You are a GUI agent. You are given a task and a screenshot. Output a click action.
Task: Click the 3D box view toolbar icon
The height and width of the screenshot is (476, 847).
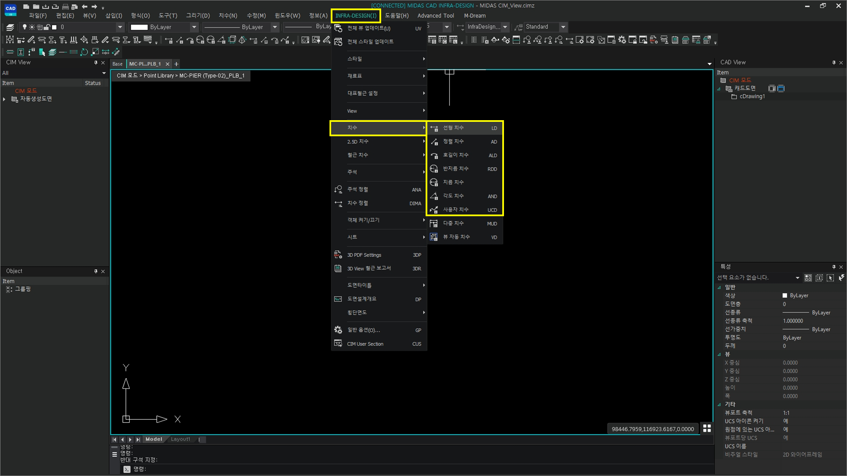point(232,40)
